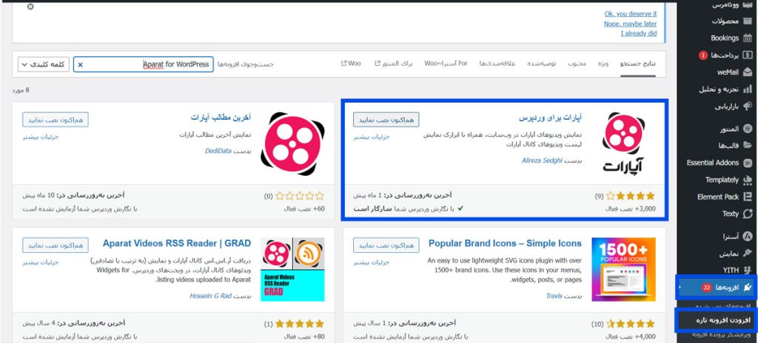Open the 'برای المنتور' external tab

394,64
